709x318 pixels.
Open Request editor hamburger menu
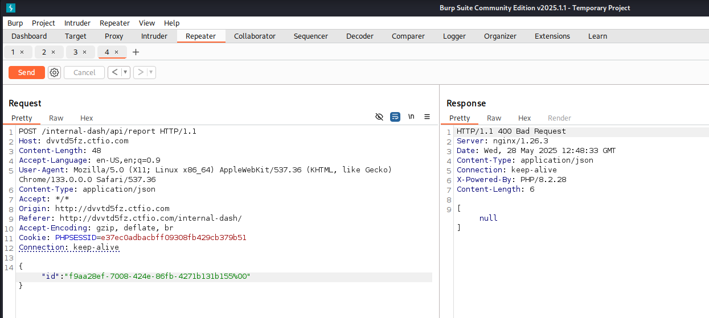tap(427, 117)
